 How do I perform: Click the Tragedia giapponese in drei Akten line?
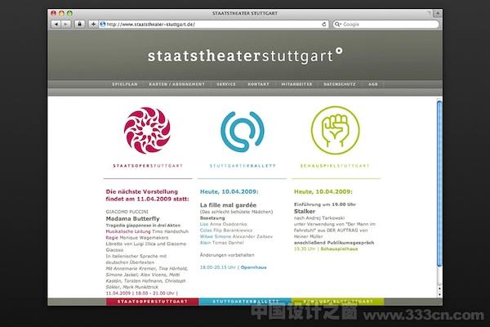[143, 226]
